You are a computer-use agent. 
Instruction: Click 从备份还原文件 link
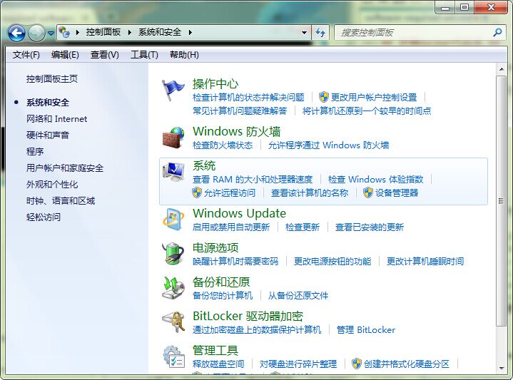click(x=298, y=295)
